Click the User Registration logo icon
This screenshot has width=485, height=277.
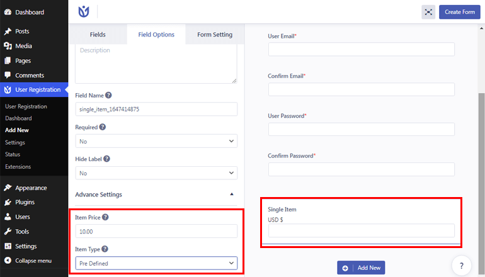84,12
